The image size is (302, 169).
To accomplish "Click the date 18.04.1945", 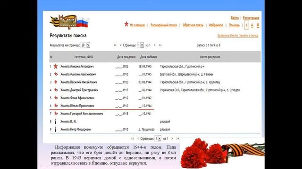I will [145, 66].
